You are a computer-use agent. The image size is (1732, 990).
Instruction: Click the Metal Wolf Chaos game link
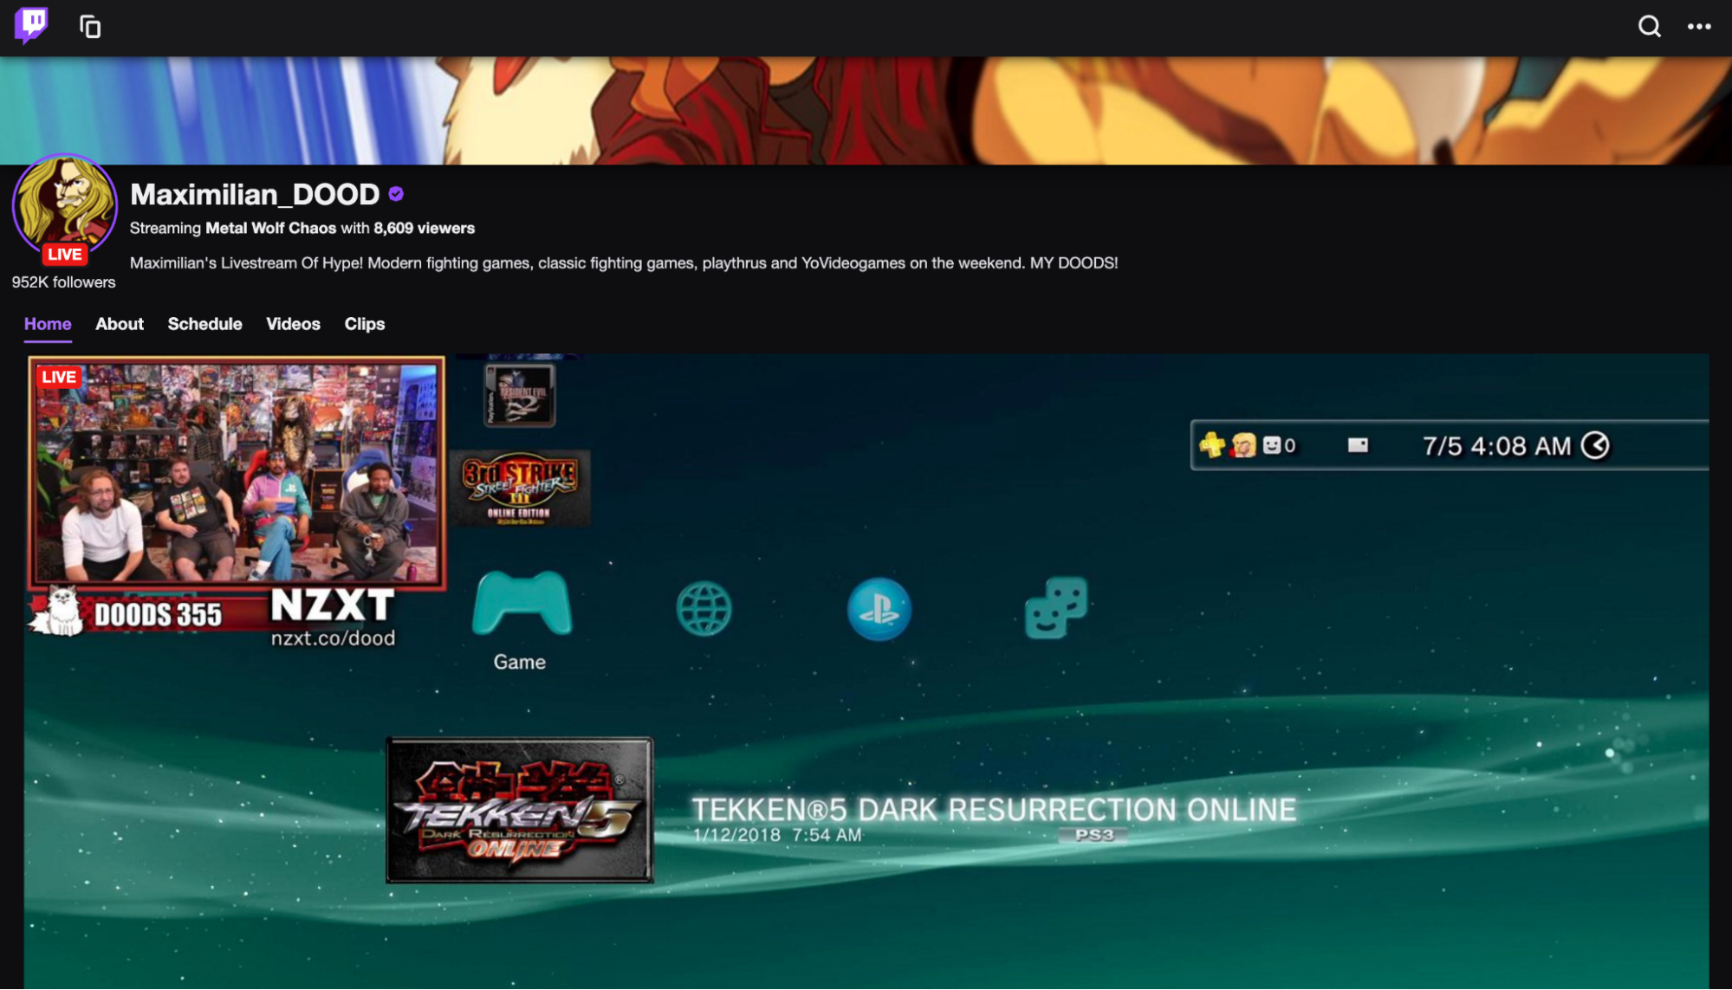click(x=270, y=229)
